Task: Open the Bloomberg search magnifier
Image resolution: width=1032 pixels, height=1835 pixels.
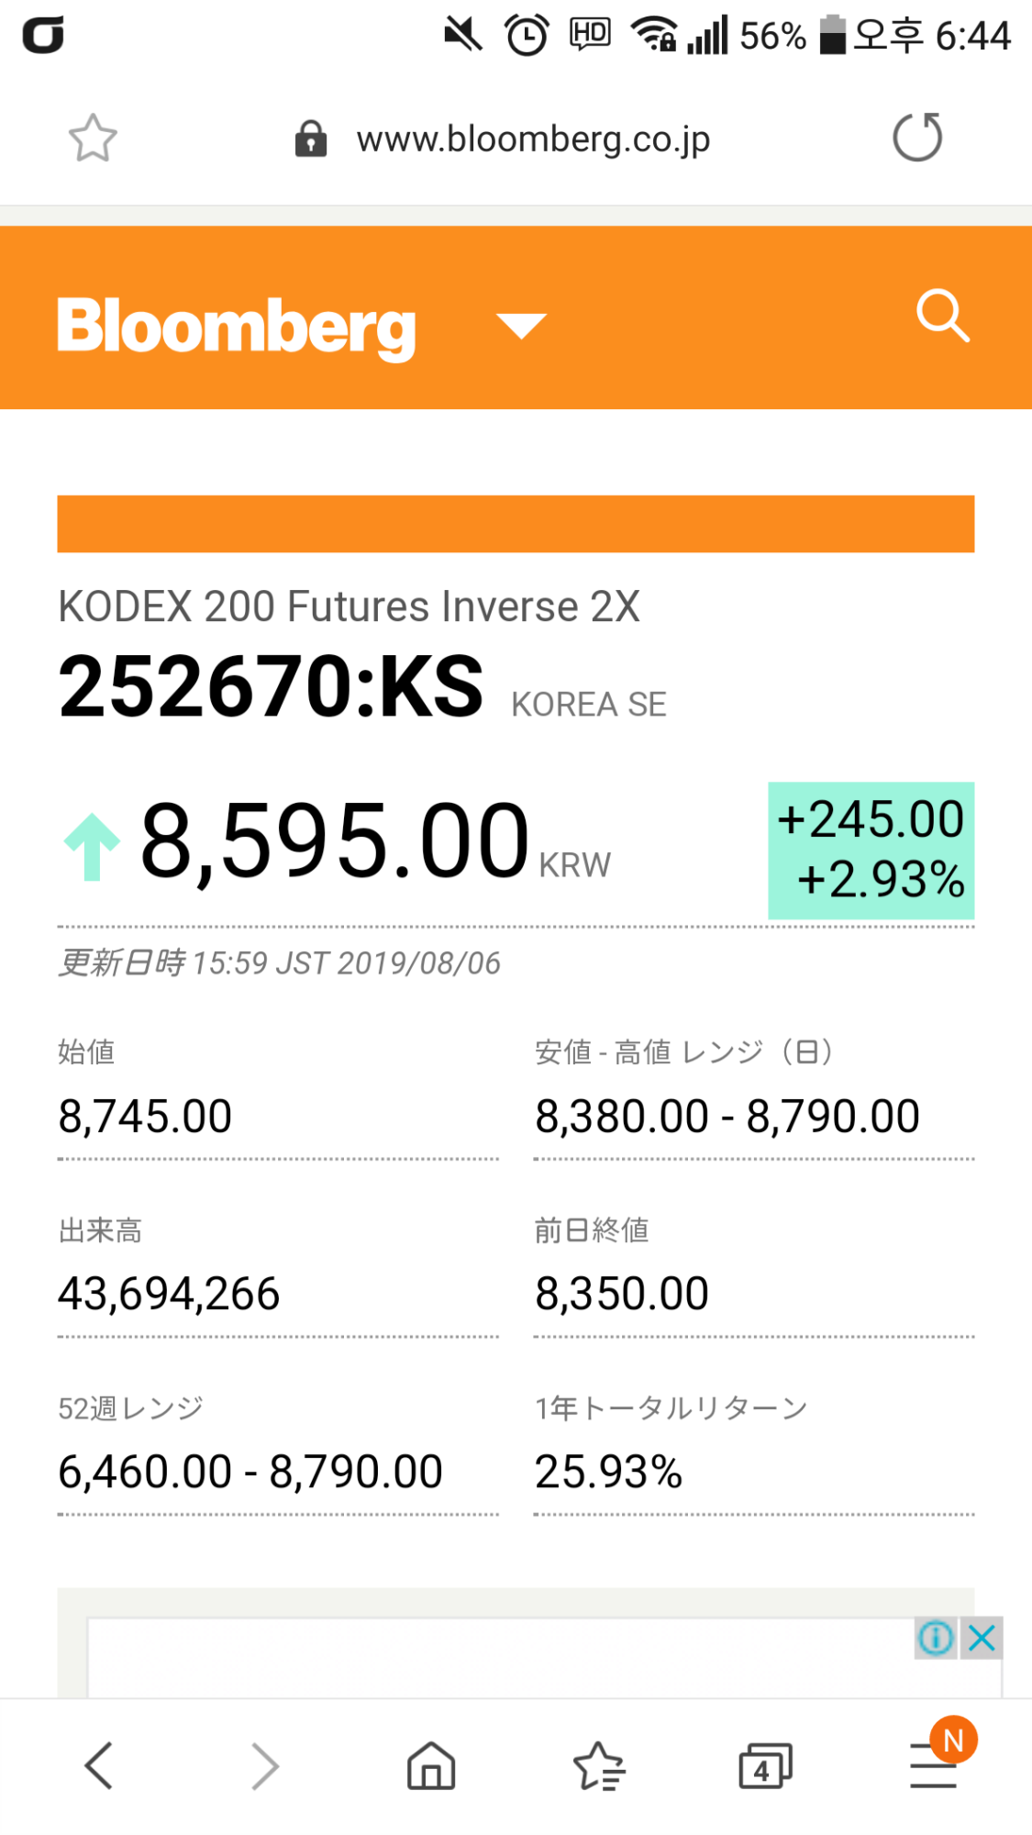Action: click(942, 317)
